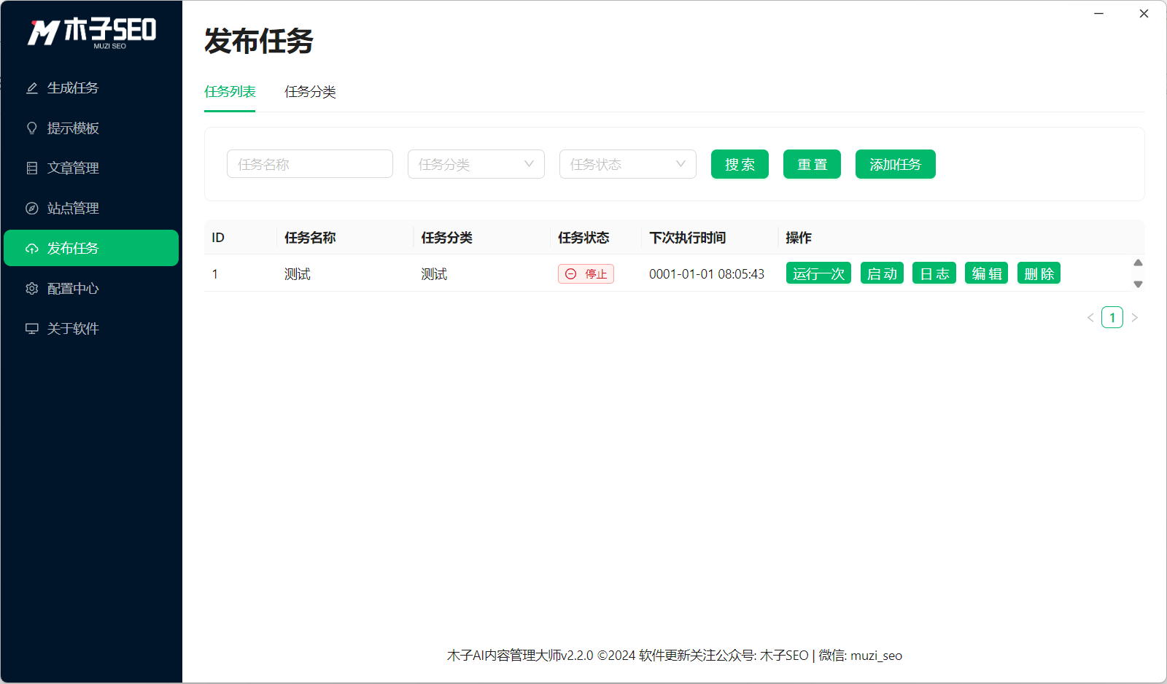
Task: Switch to the 任务列表 tab
Action: click(230, 92)
